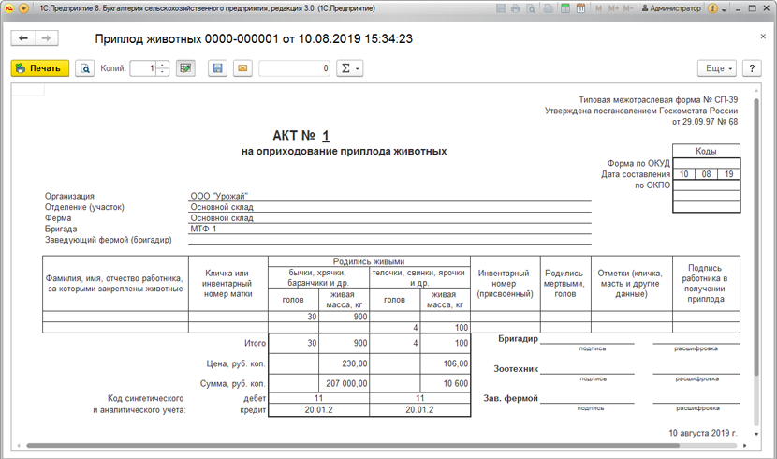Click the sum value field showing 0
This screenshot has width=777, height=459.
coord(294,68)
